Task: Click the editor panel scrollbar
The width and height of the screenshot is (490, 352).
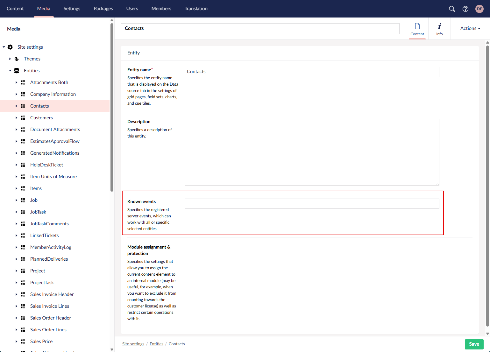Action: point(487,186)
